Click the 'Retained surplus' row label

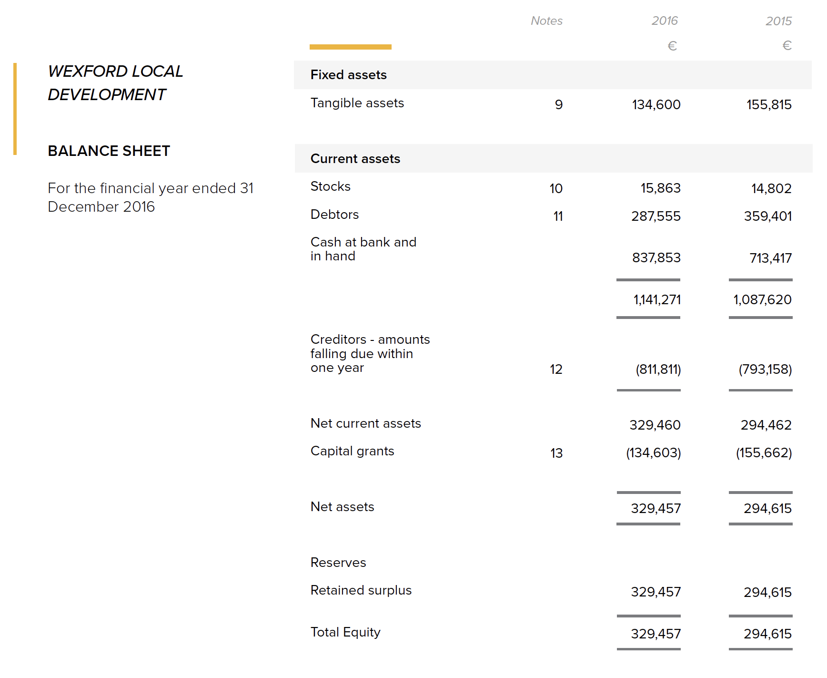click(x=361, y=590)
